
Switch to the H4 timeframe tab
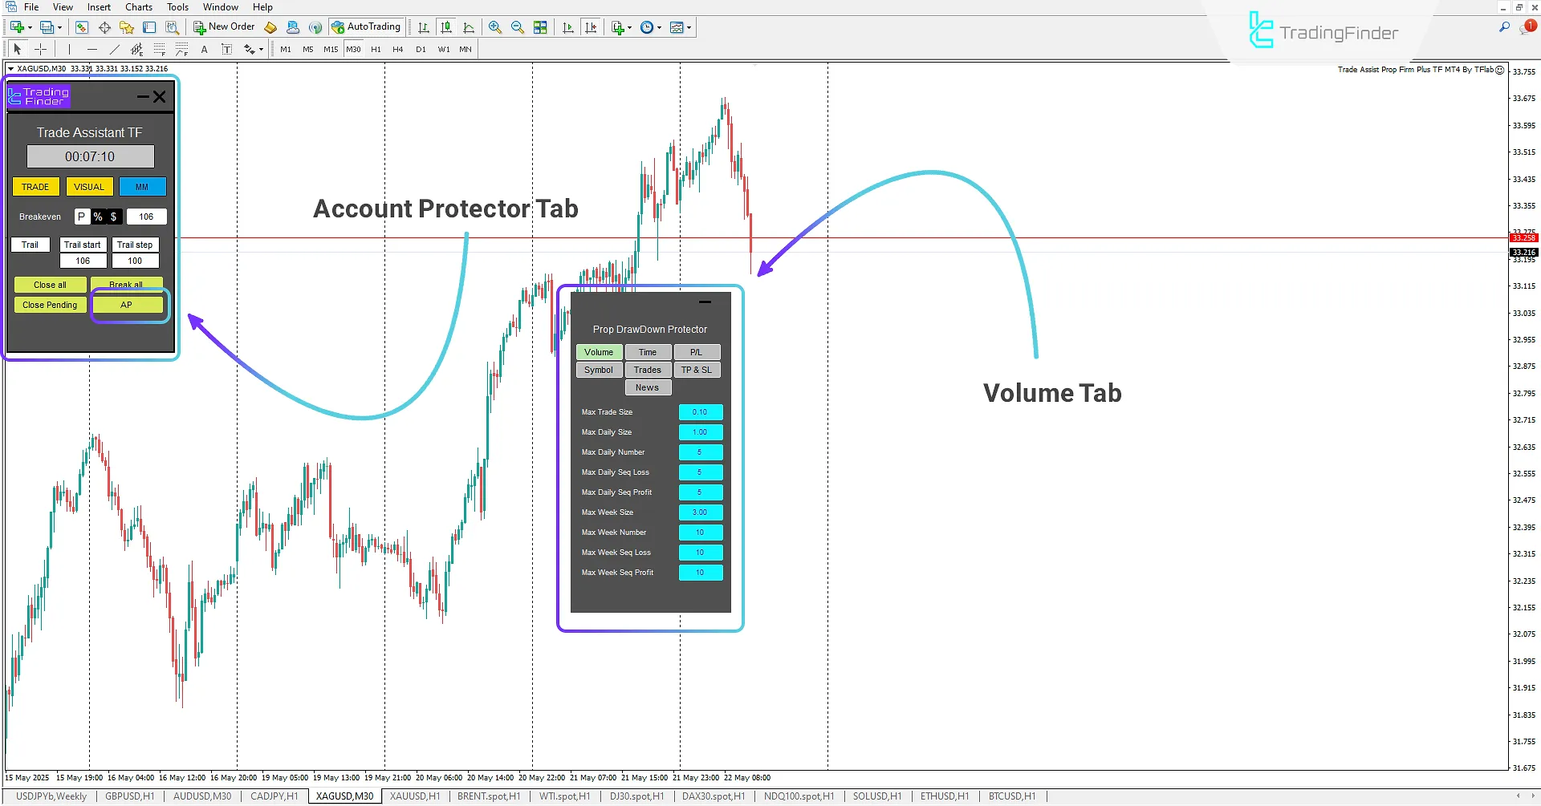(x=397, y=49)
